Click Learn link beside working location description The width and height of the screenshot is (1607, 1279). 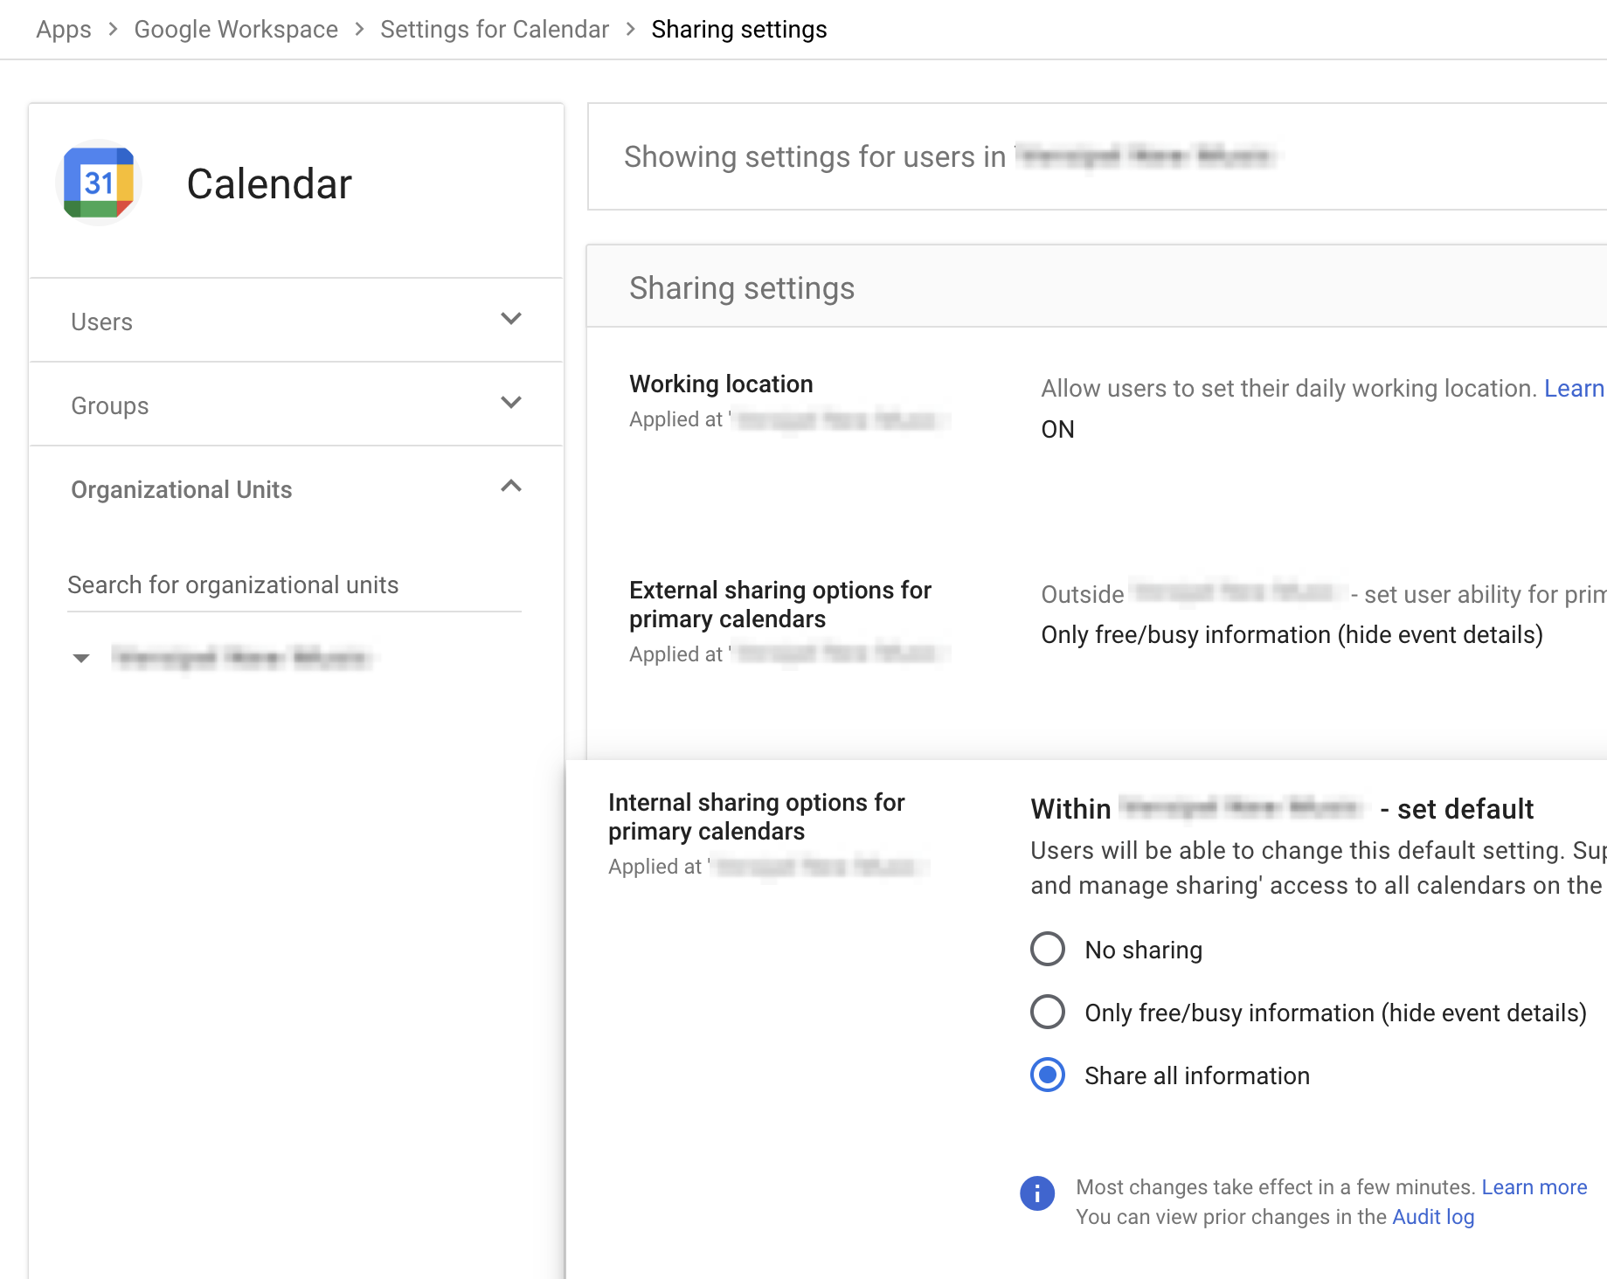coord(1574,388)
